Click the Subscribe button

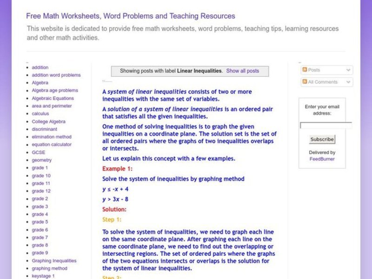(x=322, y=139)
